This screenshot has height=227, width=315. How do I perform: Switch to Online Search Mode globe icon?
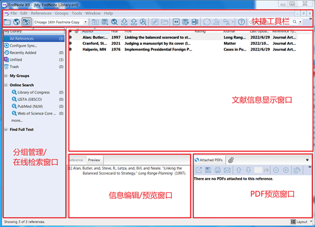pos(16,22)
